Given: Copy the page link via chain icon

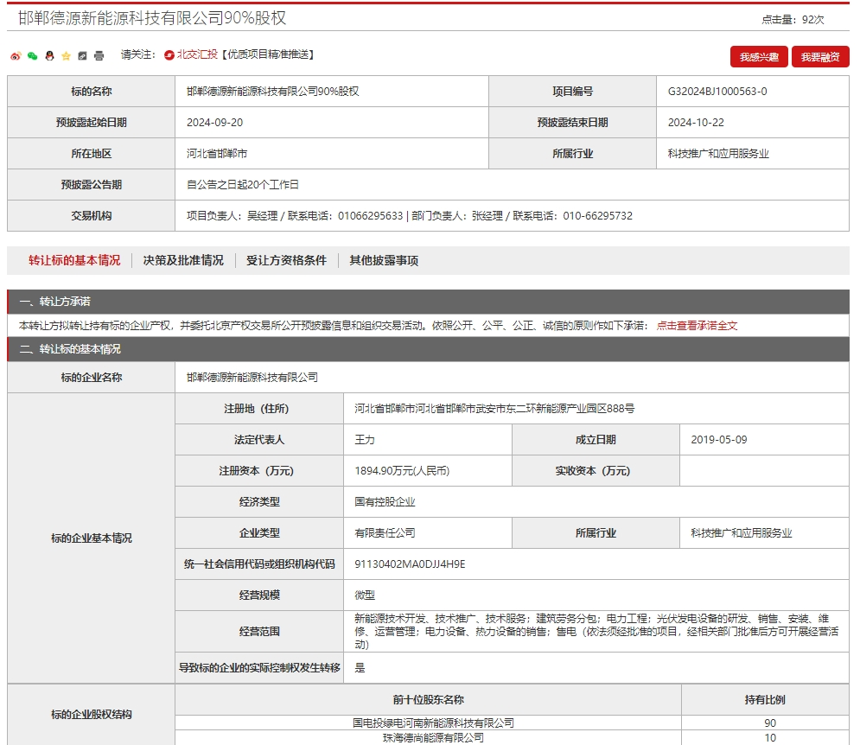Looking at the screenshot, I should (82, 55).
